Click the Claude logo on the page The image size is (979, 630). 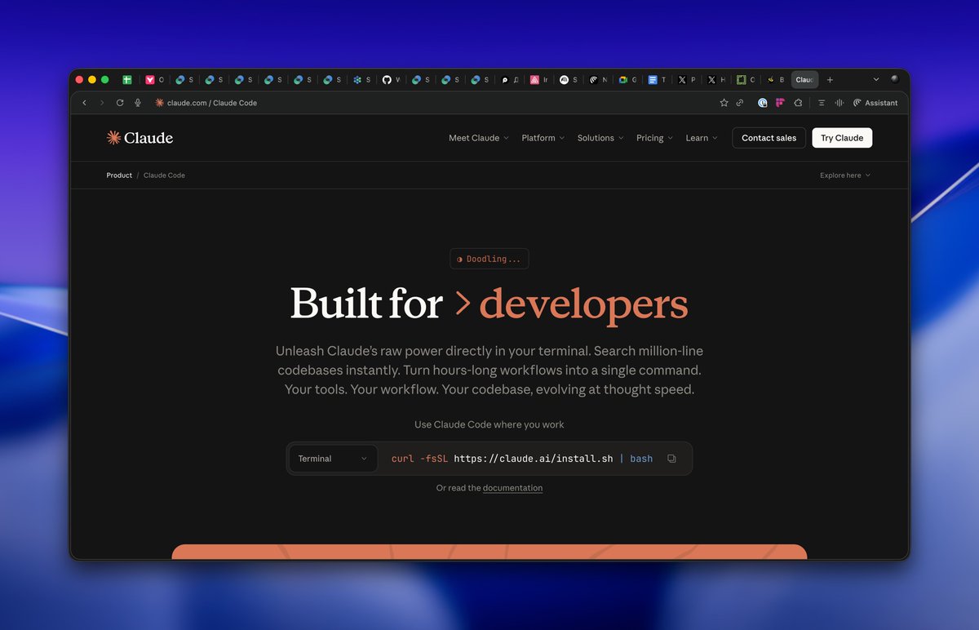[140, 138]
